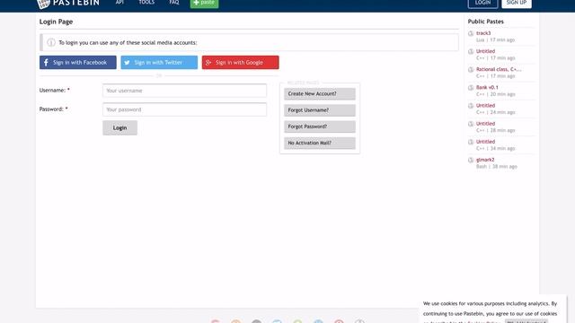Click the Login Page heading
575x323 pixels.
coord(56,22)
